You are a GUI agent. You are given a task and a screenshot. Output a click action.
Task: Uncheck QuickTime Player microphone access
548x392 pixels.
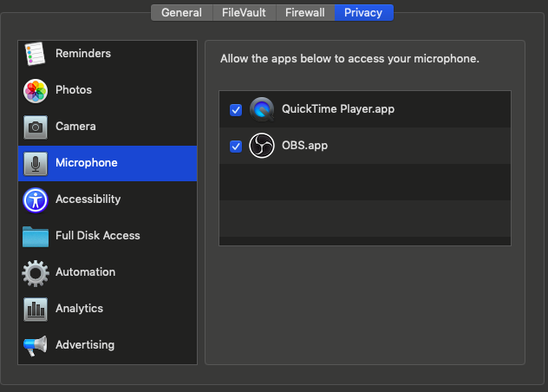(235, 110)
